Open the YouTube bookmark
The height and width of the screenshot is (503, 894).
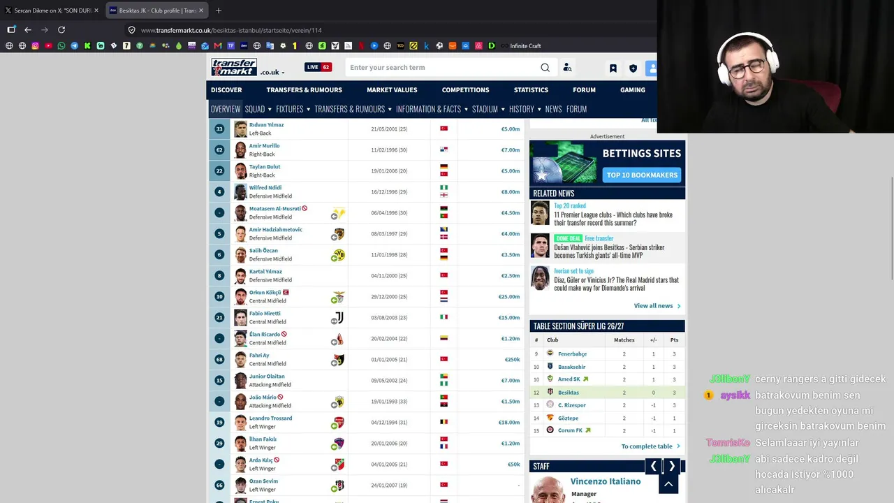point(48,46)
